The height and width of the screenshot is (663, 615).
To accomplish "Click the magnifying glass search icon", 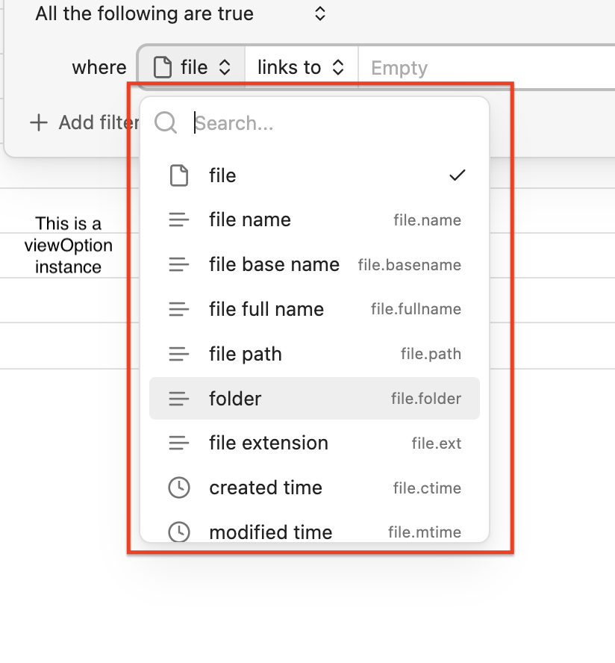I will pyautogui.click(x=166, y=122).
